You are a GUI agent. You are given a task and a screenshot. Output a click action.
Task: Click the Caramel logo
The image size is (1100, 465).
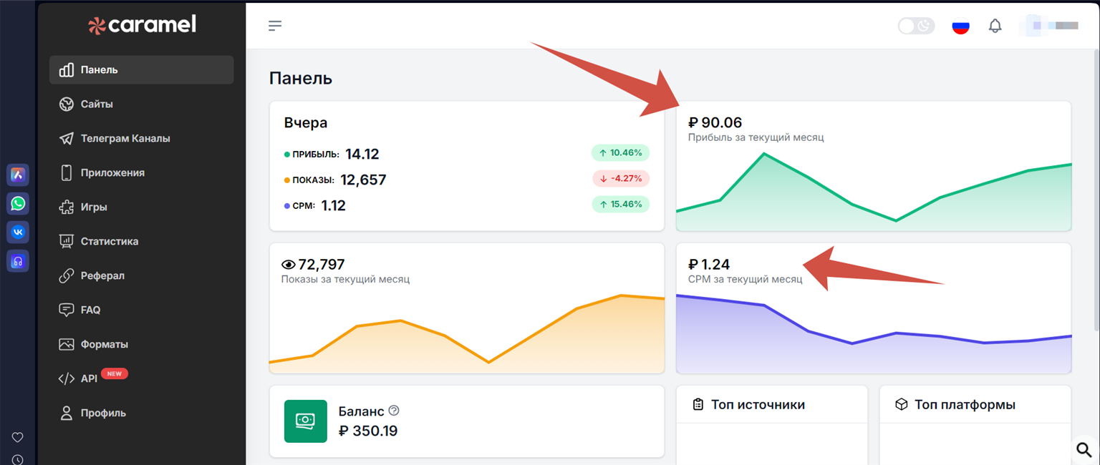click(x=142, y=25)
